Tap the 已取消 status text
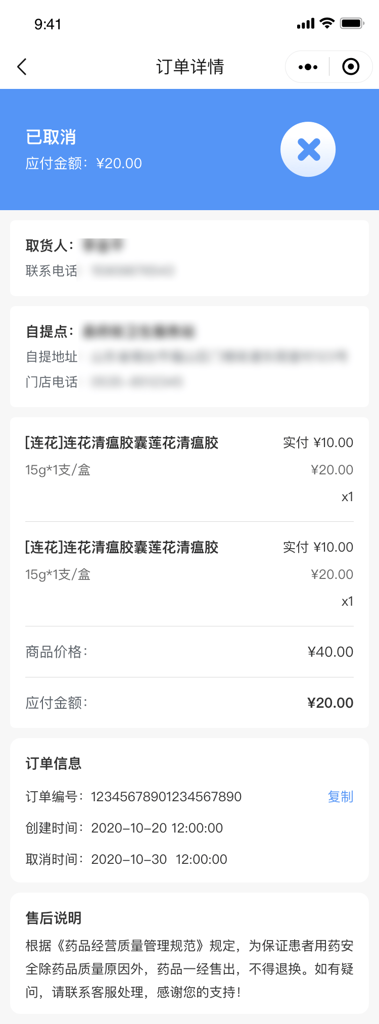379x1024 pixels. tap(51, 137)
